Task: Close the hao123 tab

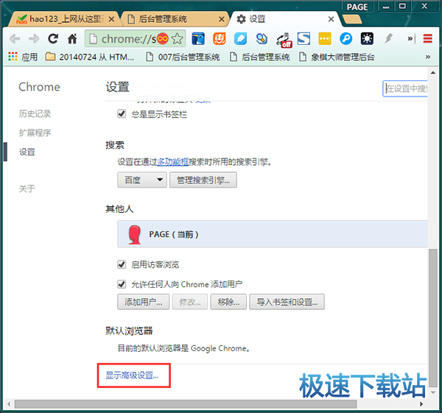Action: [x=112, y=19]
